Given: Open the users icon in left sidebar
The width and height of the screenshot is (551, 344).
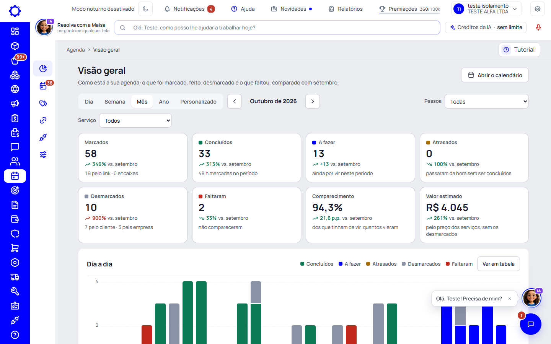Looking at the screenshot, I should [x=15, y=161].
